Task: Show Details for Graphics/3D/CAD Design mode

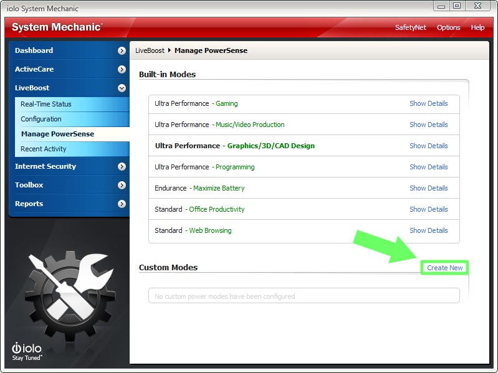Action: (x=428, y=146)
